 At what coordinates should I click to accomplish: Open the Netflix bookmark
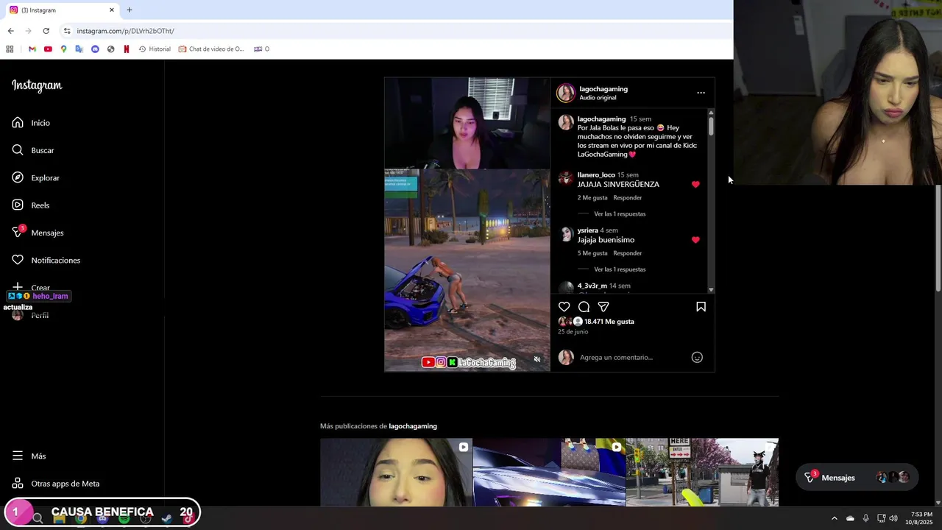127,49
